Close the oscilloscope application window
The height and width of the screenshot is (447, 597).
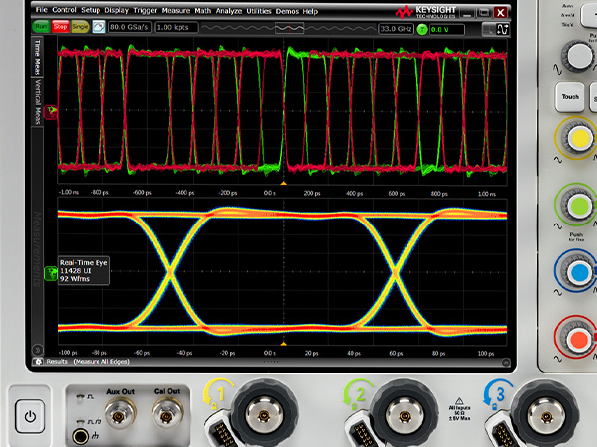500,13
